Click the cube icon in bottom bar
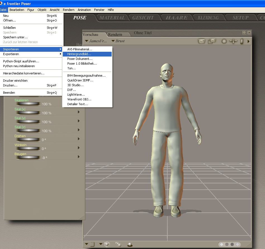Viewport: 265px width, 249px height. point(107,244)
